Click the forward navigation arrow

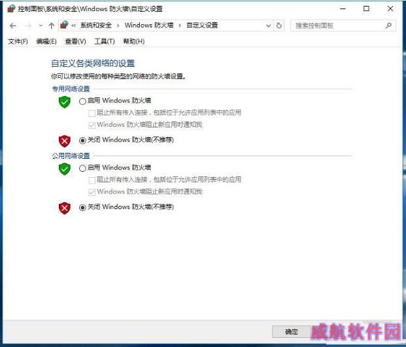pyautogui.click(x=28, y=25)
